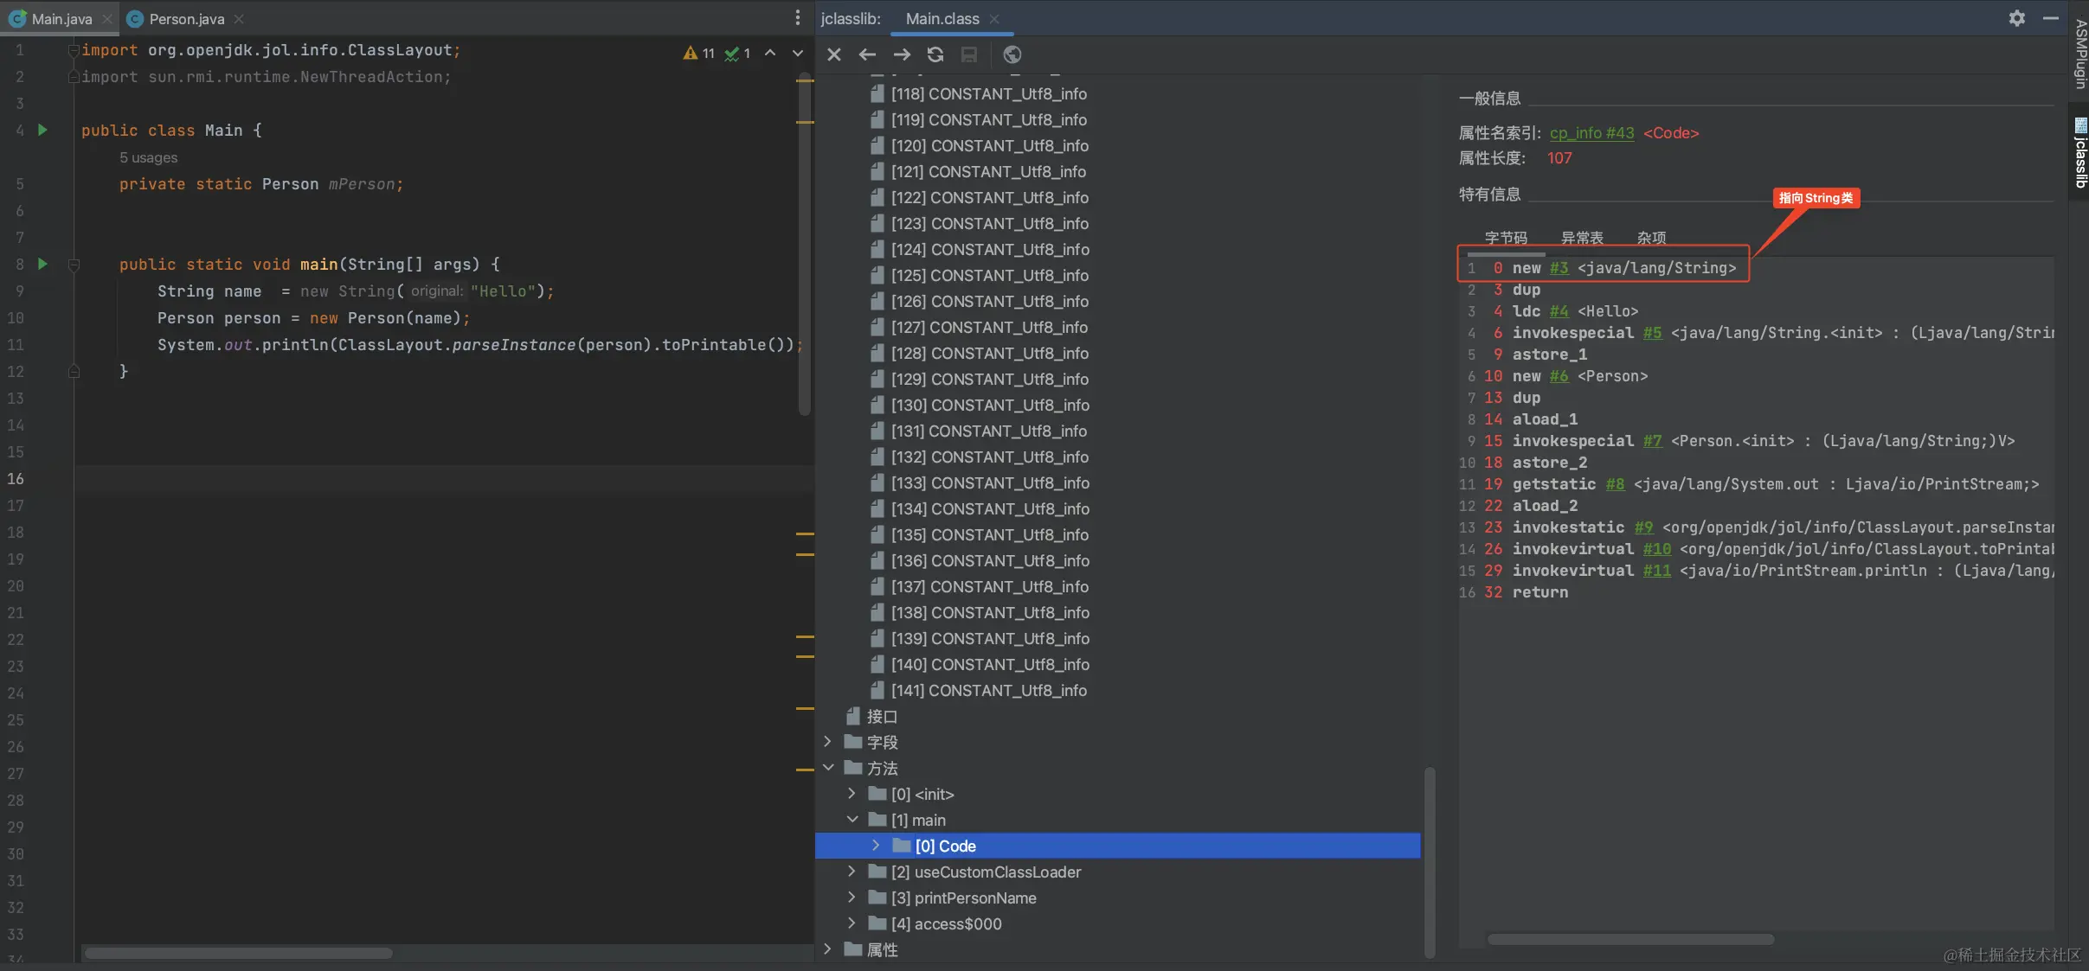
Task: Select the 接口 node icon
Action: (x=853, y=716)
